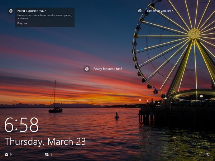This screenshot has width=215, height=161.
Task: Open the Skype notification icon
Action: pos(47,155)
